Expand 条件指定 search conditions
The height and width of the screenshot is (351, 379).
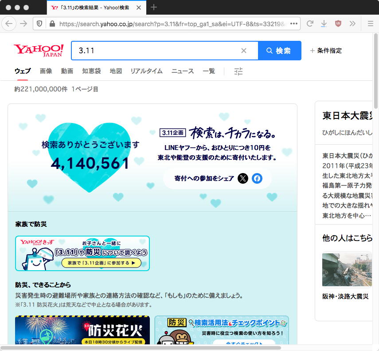326,51
